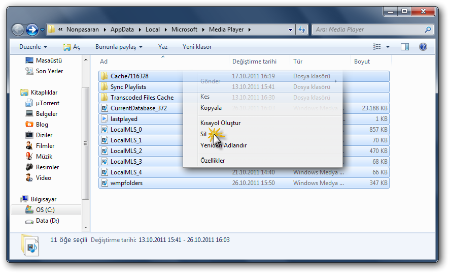Open the Belgeler library
This screenshot has height=273, width=449.
[41, 114]
